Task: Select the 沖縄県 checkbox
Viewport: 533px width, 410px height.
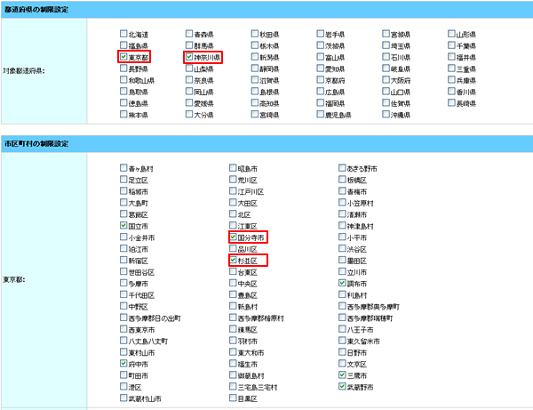Action: tap(386, 115)
